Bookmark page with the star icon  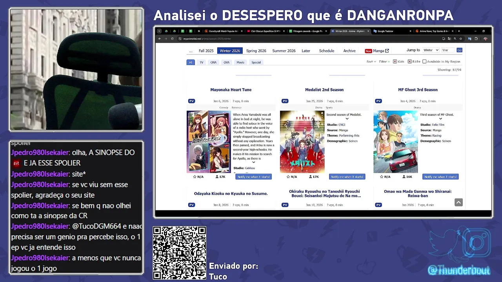click(461, 39)
